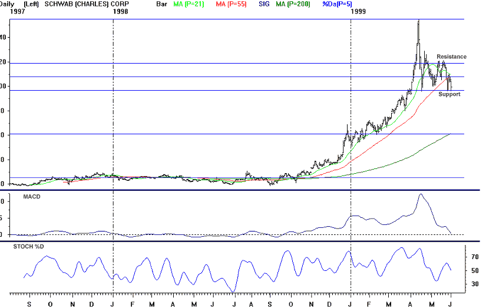Select the Bar chart type label
Screen dimensions: 486x308
click(x=161, y=4)
